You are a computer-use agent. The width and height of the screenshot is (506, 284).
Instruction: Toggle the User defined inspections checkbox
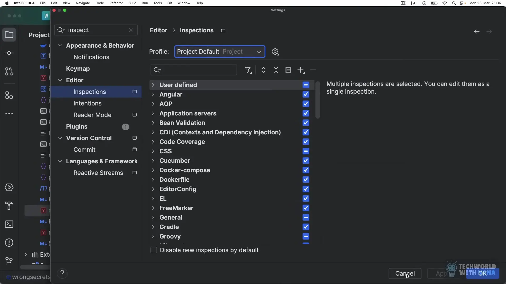pos(306,85)
